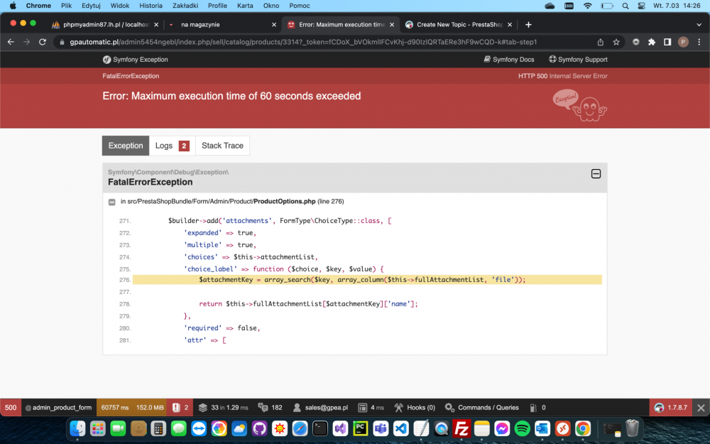Open a new Chrome tab
This screenshot has height=444, width=710.
(x=528, y=24)
